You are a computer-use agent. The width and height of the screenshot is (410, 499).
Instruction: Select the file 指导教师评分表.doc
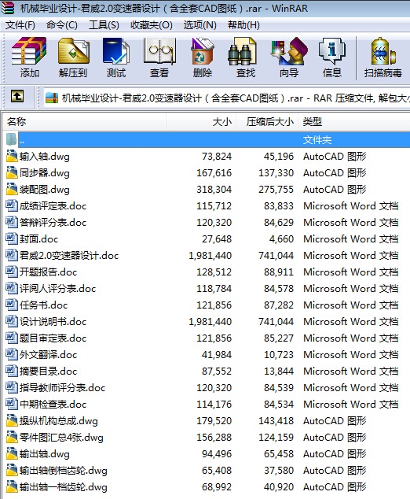62,387
